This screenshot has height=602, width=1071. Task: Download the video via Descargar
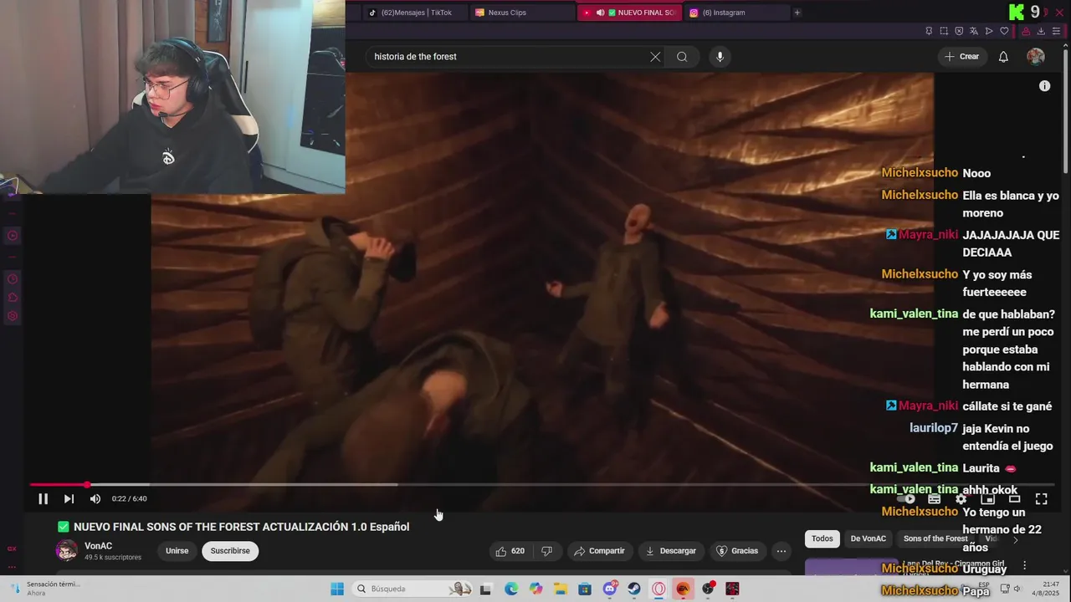(671, 551)
